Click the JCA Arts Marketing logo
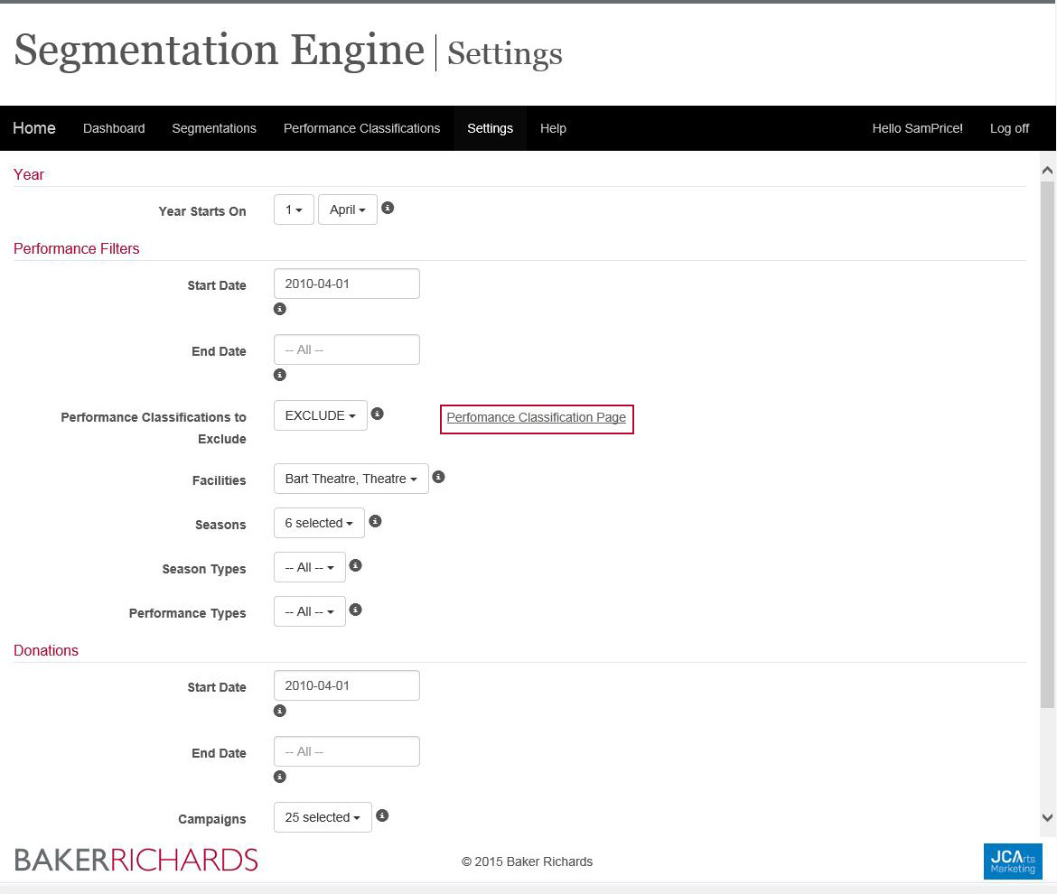This screenshot has height=894, width=1057. (x=1013, y=861)
